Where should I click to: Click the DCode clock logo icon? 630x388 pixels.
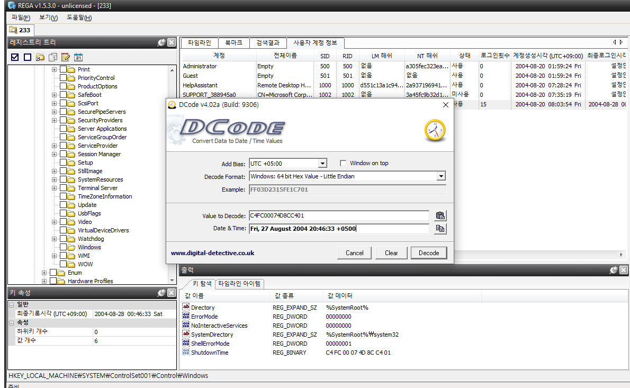pyautogui.click(x=435, y=130)
